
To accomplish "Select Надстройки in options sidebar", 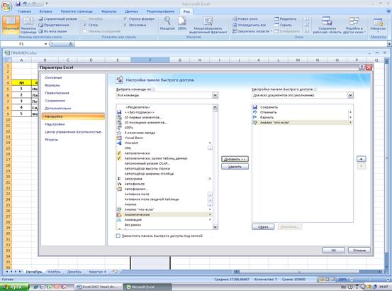I will tap(55, 124).
